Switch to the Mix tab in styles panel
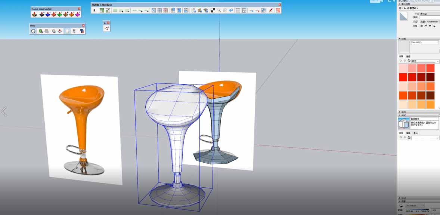Screen dimensions: 440x215 pyautogui.click(x=416, y=133)
